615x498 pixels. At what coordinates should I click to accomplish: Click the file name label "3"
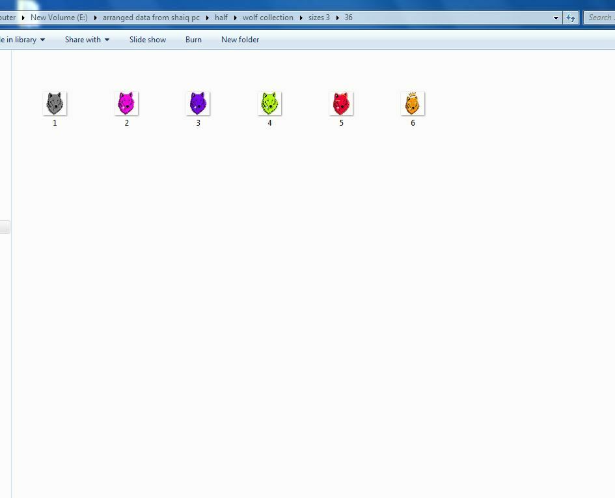pyautogui.click(x=198, y=123)
